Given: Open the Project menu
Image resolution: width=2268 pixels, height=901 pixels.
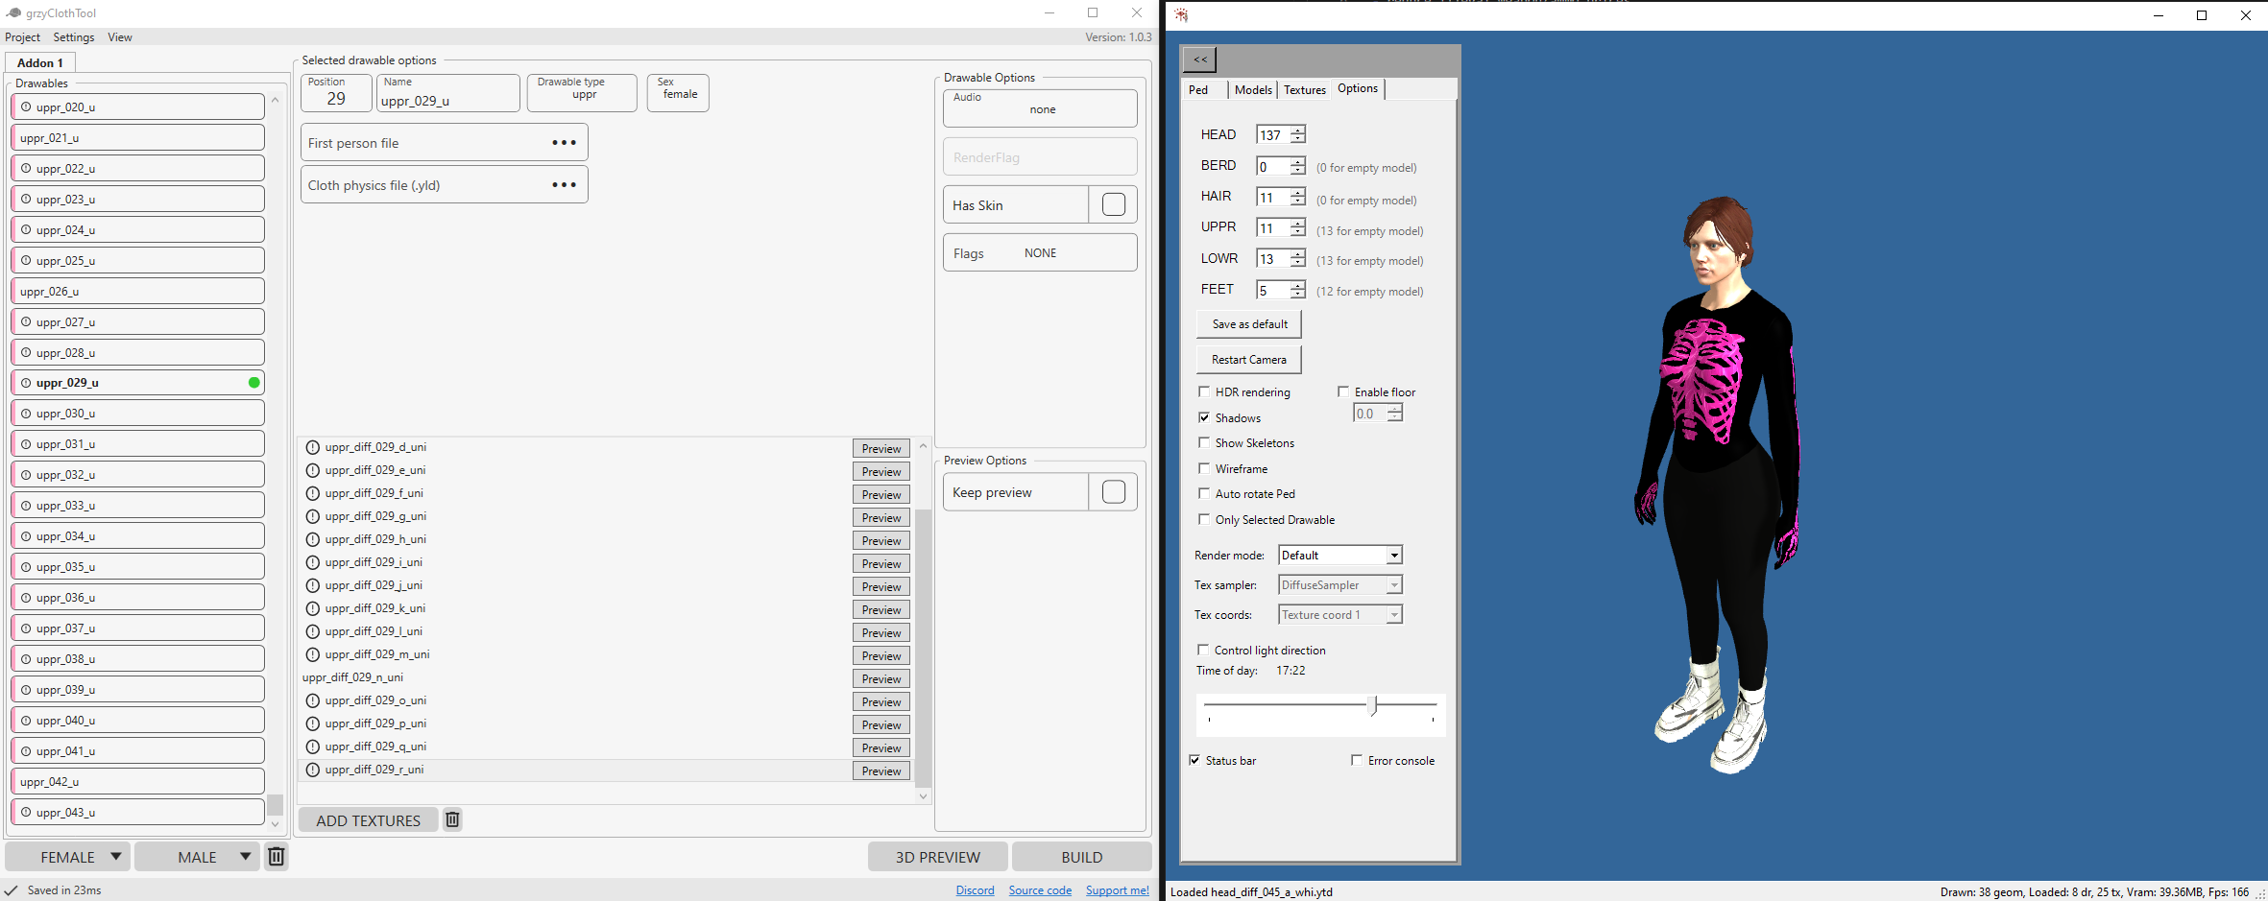Looking at the screenshot, I should [x=22, y=37].
